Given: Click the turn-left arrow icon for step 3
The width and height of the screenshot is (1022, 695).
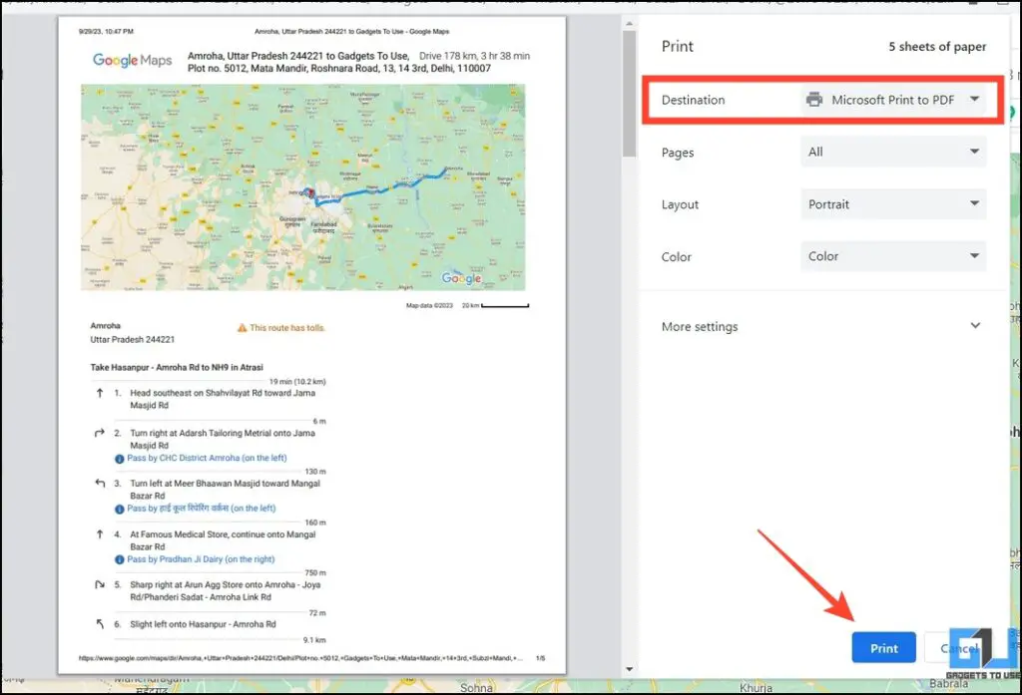Looking at the screenshot, I should pyautogui.click(x=101, y=484).
